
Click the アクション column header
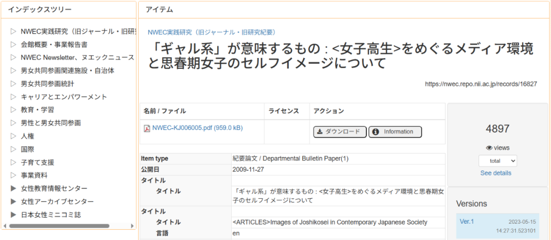pos(328,111)
